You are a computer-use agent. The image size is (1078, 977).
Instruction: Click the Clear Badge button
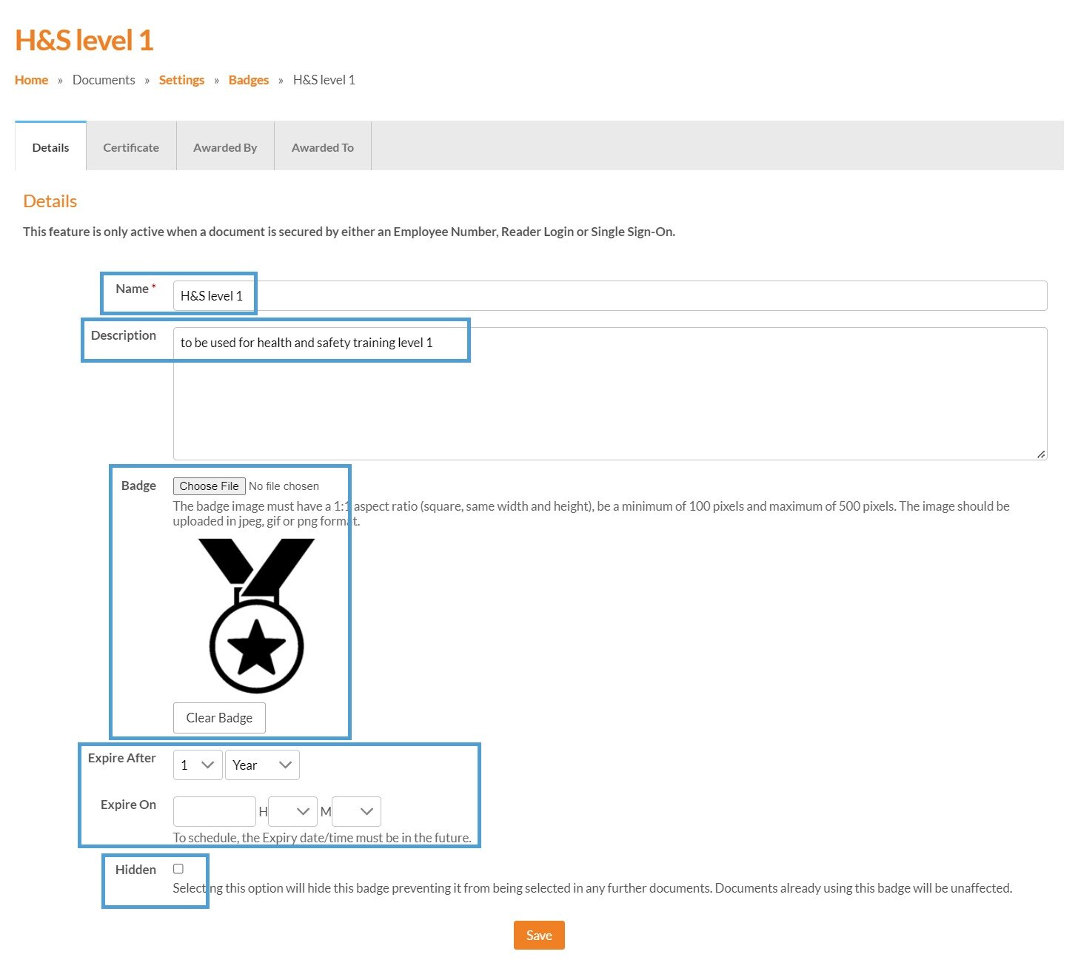(x=219, y=718)
